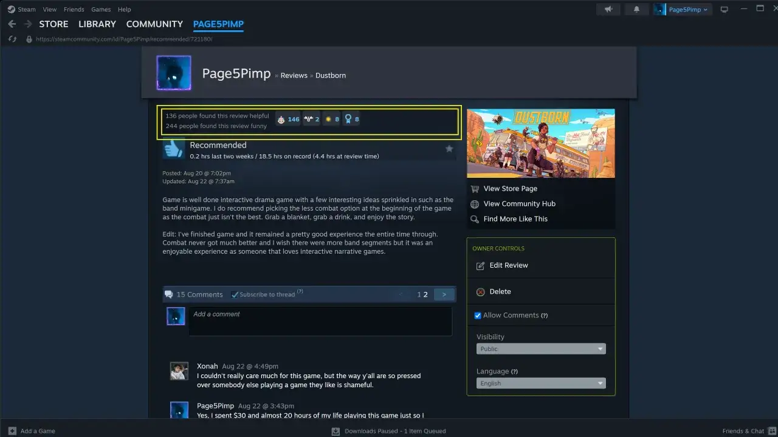The image size is (778, 437).
Task: Open notifications via bell icon
Action: (636, 9)
